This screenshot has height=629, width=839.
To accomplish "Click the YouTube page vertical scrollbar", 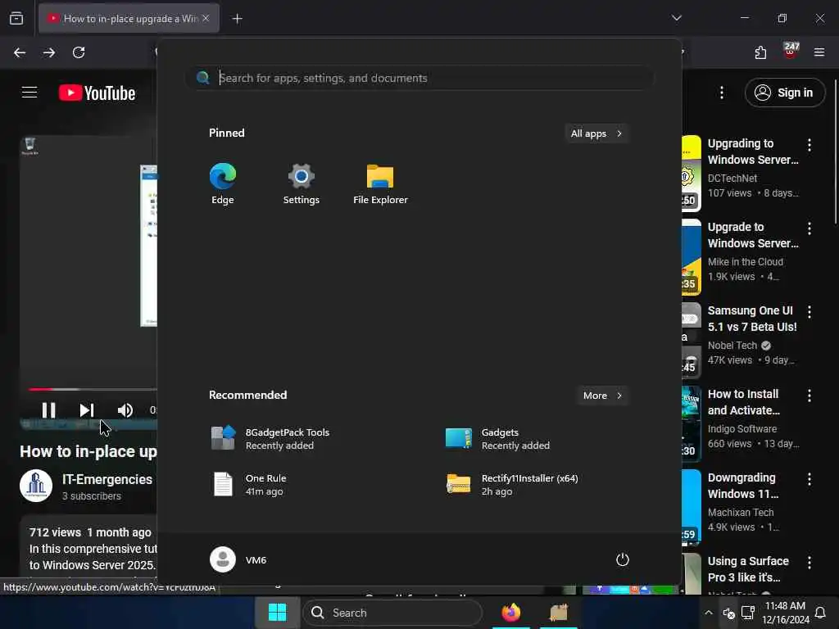I will pos(835,151).
